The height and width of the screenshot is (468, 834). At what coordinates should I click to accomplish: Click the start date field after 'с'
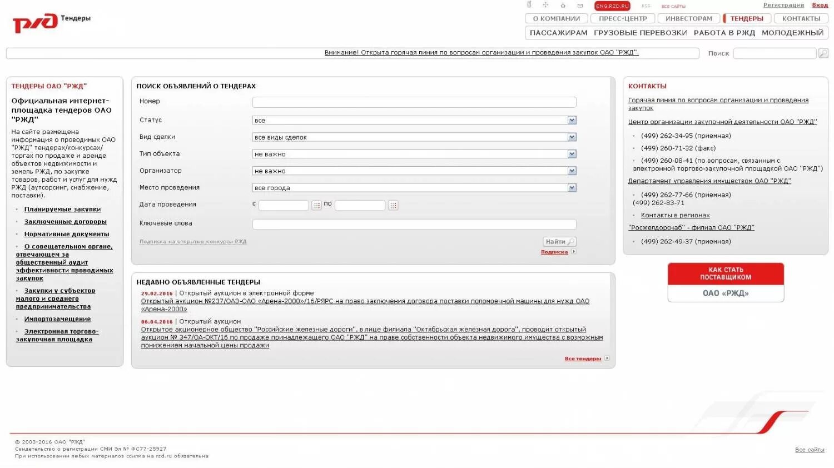pyautogui.click(x=284, y=205)
